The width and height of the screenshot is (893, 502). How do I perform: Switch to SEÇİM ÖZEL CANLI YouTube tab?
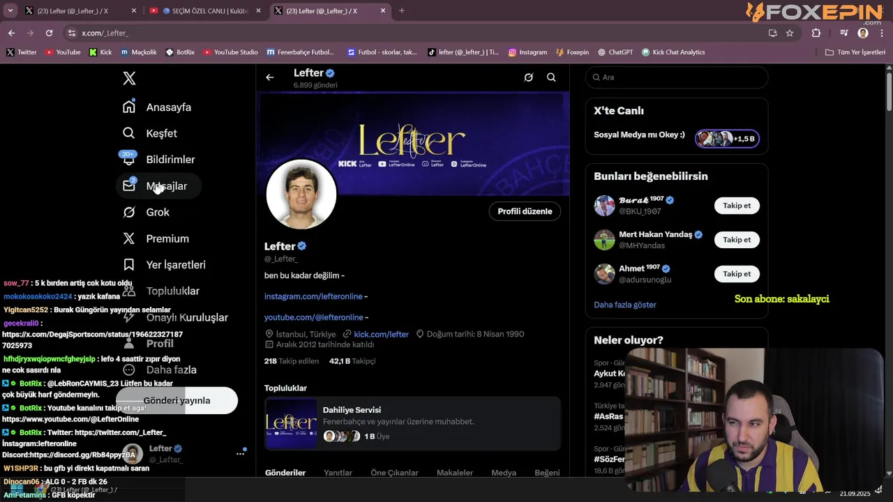click(x=206, y=10)
